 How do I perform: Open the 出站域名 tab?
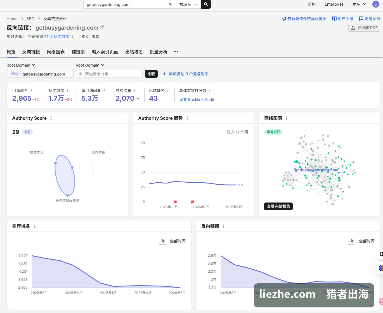(x=134, y=52)
